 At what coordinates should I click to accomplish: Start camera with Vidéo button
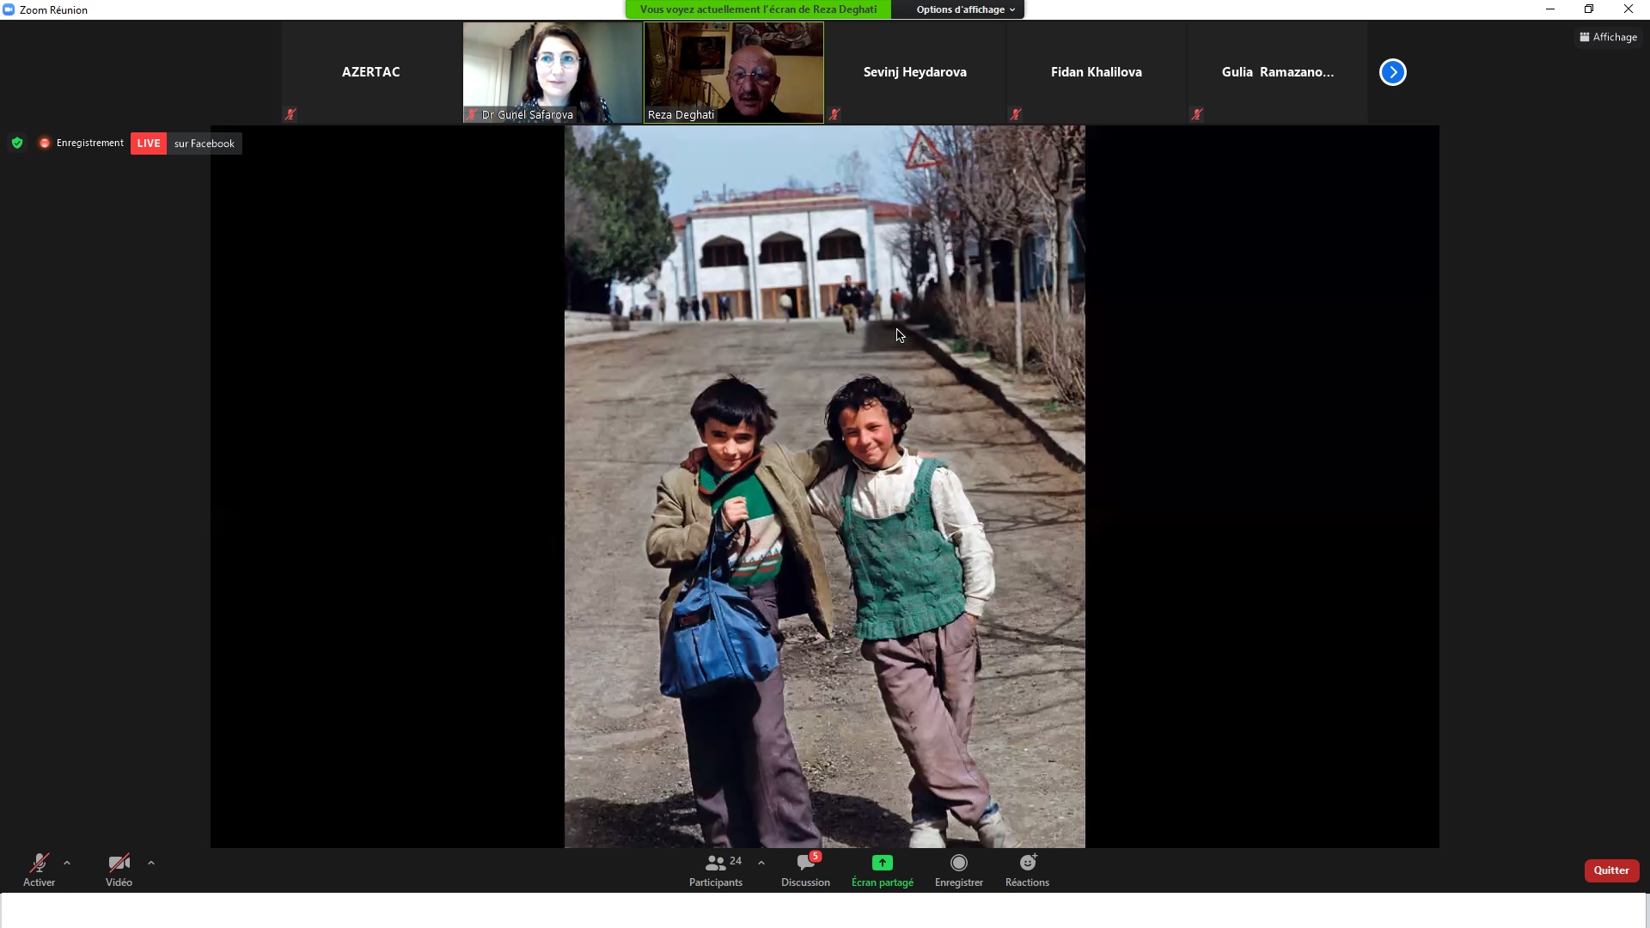(x=119, y=870)
